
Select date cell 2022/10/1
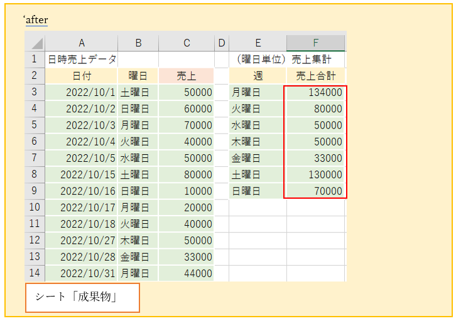[82, 92]
